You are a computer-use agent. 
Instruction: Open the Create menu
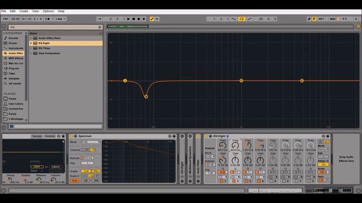click(24, 11)
